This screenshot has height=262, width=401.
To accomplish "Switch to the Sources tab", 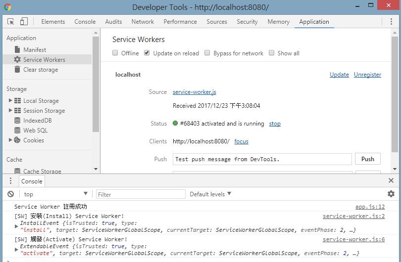I will pyautogui.click(x=217, y=22).
